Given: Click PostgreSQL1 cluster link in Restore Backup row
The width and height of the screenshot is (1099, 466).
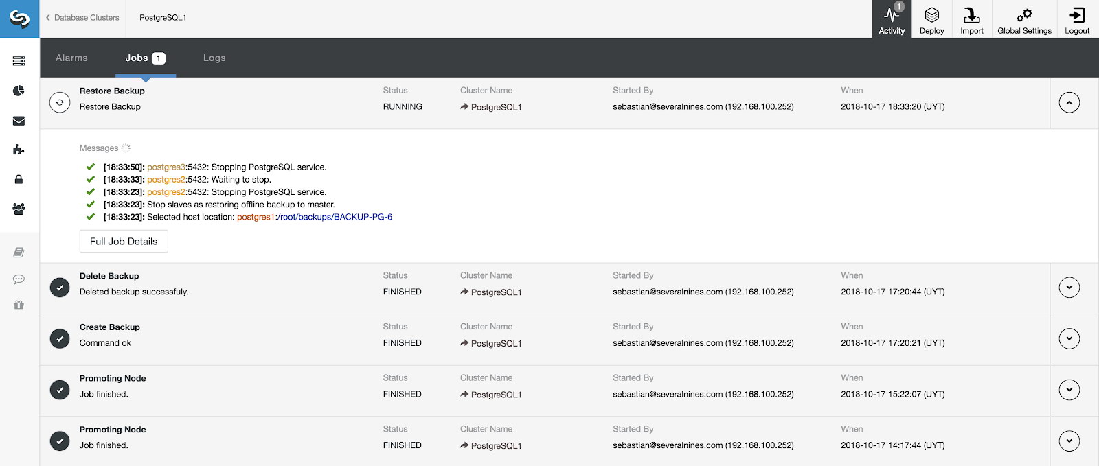Looking at the screenshot, I should 496,107.
